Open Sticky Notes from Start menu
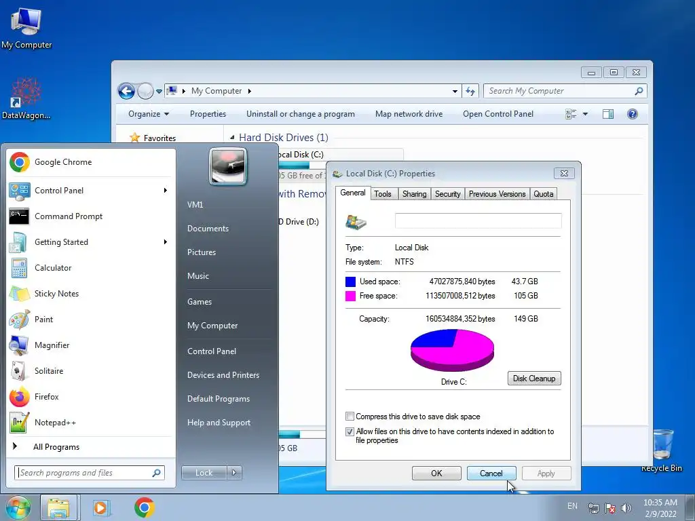This screenshot has height=521, width=695. pos(91,293)
